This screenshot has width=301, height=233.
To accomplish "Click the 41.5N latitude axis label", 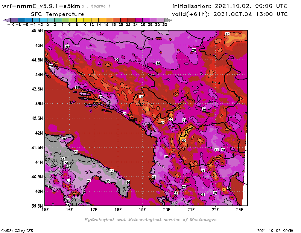I will point(37,147).
